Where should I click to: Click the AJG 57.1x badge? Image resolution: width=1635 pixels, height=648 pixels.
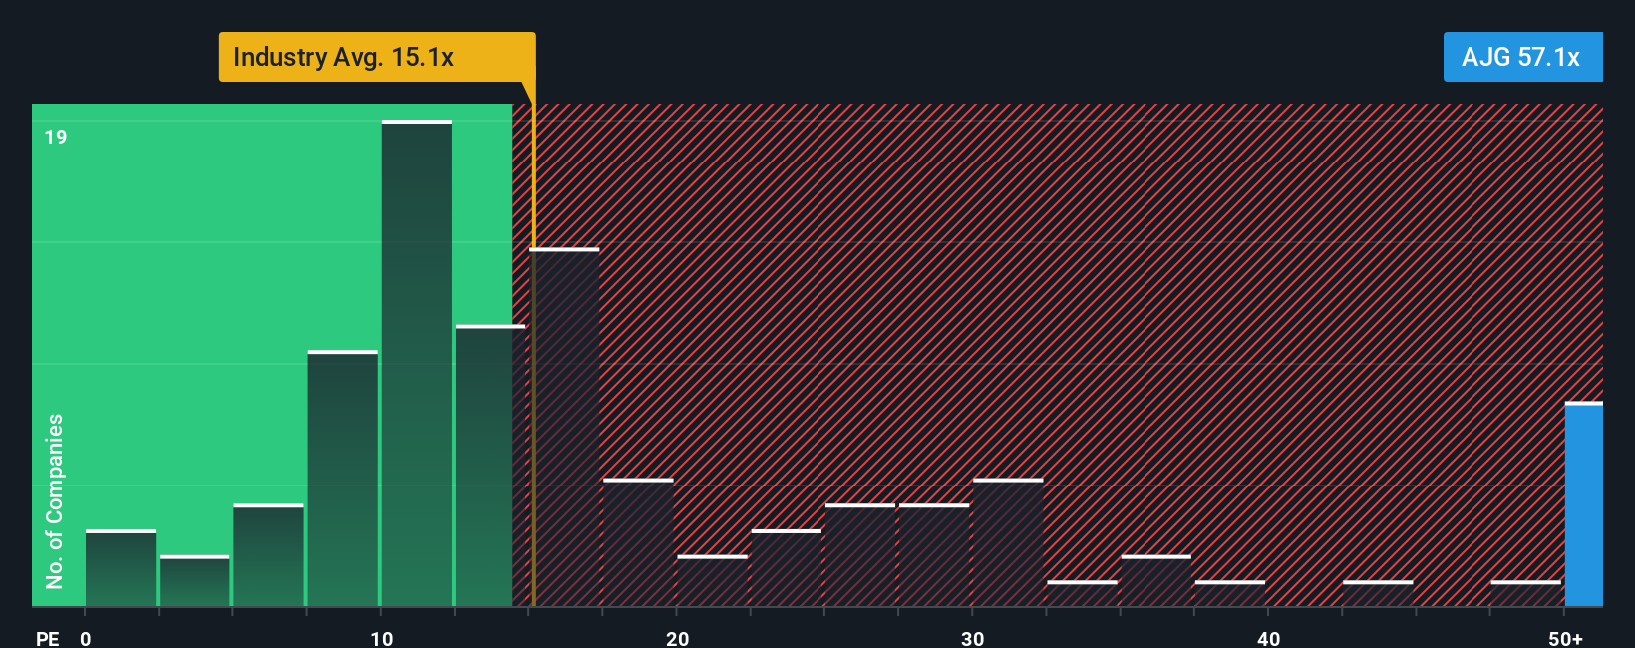tap(1522, 57)
